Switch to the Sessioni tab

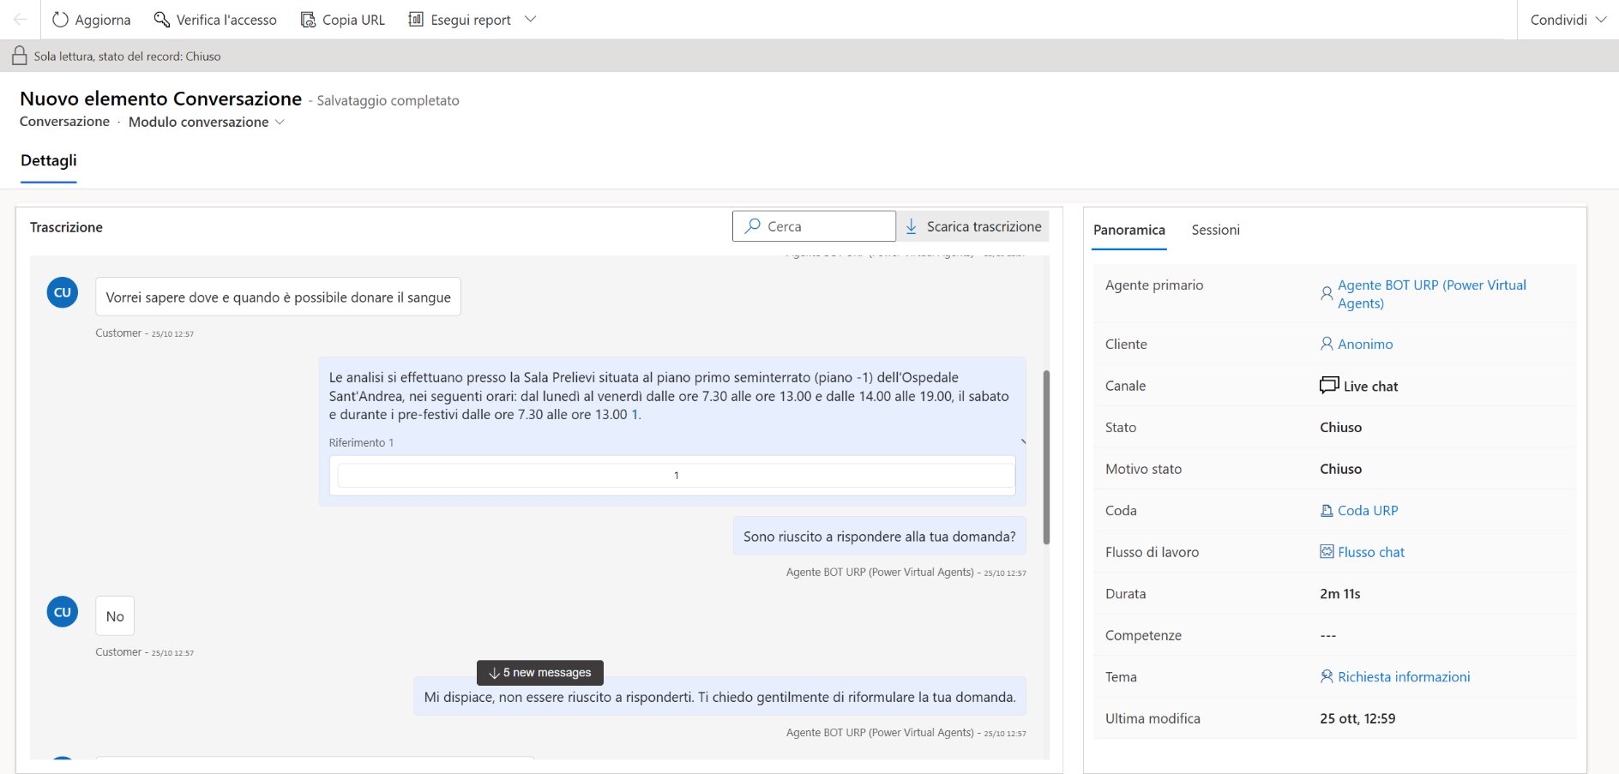click(1215, 230)
